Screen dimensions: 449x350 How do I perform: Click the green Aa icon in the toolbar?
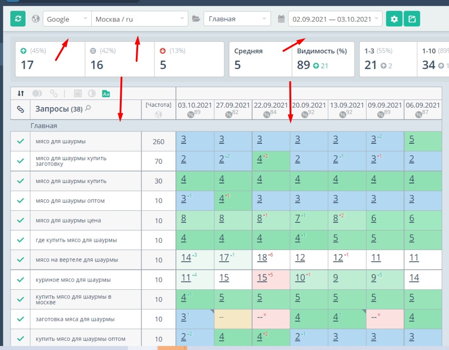pos(106,94)
